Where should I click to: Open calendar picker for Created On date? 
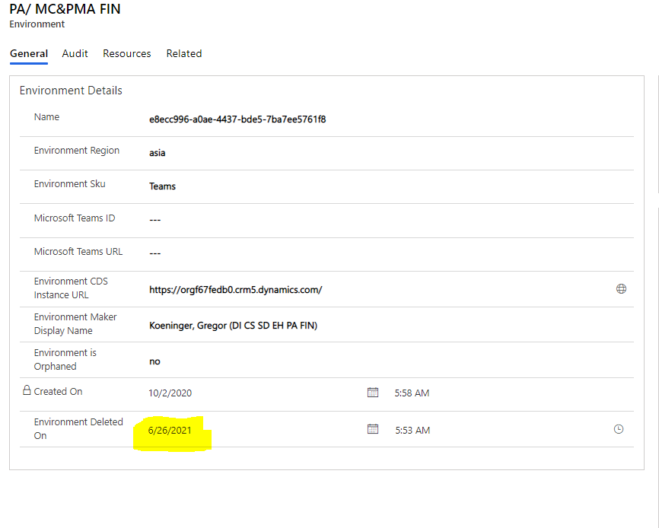[x=373, y=393]
